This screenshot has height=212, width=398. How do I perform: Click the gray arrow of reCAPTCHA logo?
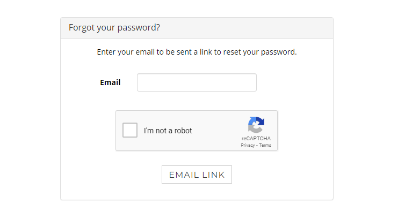click(x=255, y=129)
